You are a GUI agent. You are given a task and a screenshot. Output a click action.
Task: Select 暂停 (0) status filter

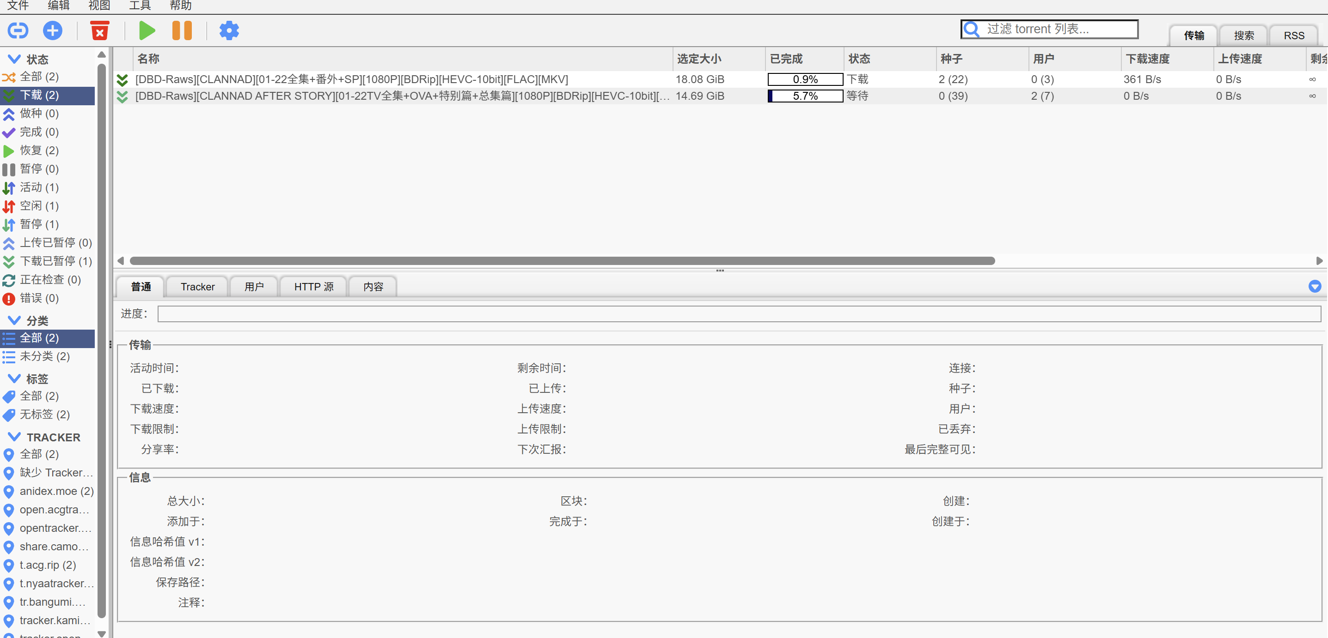(x=48, y=169)
